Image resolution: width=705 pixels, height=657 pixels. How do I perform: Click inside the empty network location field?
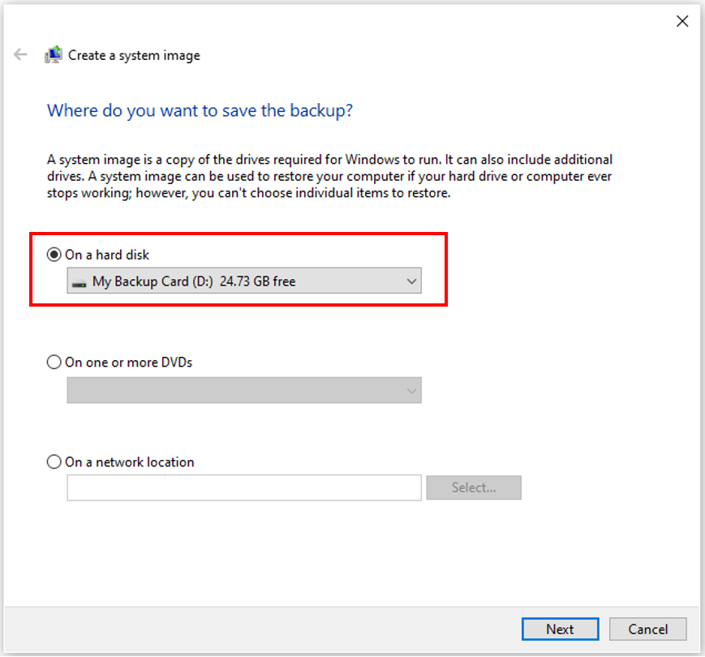pyautogui.click(x=243, y=487)
